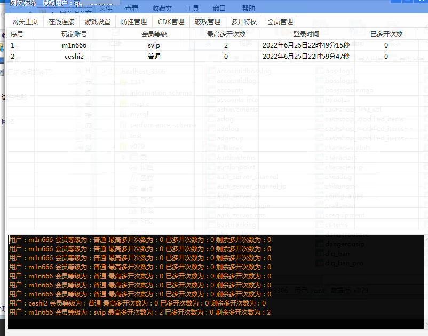Open the 文件 menu
Viewport: 428px width, 336px height.
pos(105,8)
